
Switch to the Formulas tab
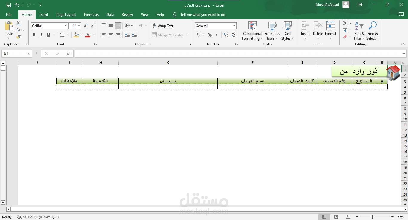91,15
